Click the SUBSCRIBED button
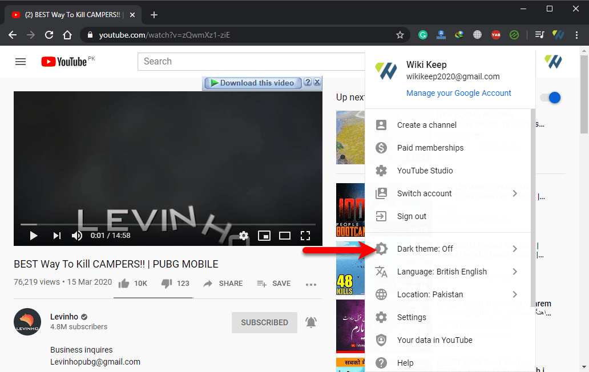Screen dimensions: 589x372 click(264, 322)
